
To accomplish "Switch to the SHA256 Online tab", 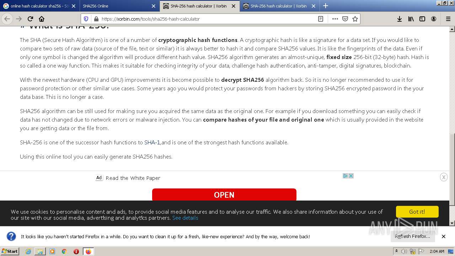I will [x=116, y=6].
